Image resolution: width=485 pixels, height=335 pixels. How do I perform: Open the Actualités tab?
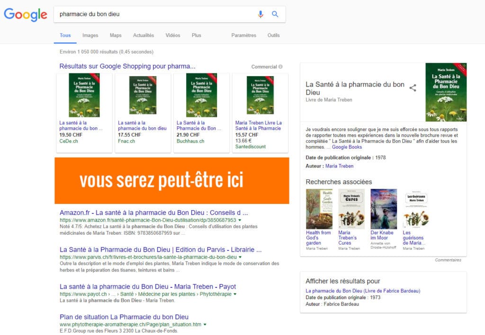click(x=144, y=35)
